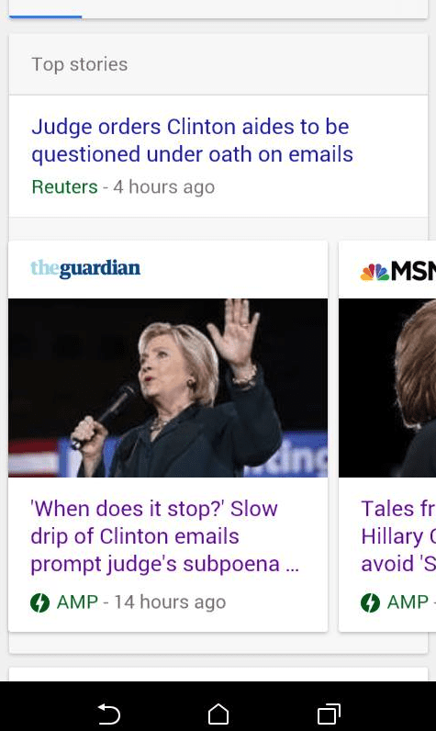This screenshot has height=731, width=436.
Task: Open the partially visible MSNBC story image
Action: (x=387, y=388)
